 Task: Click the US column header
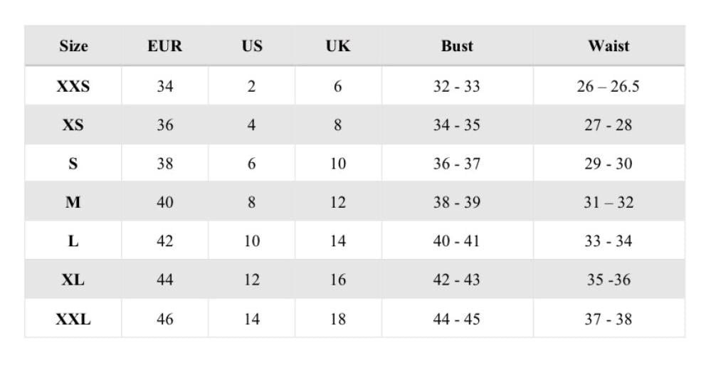pos(251,47)
